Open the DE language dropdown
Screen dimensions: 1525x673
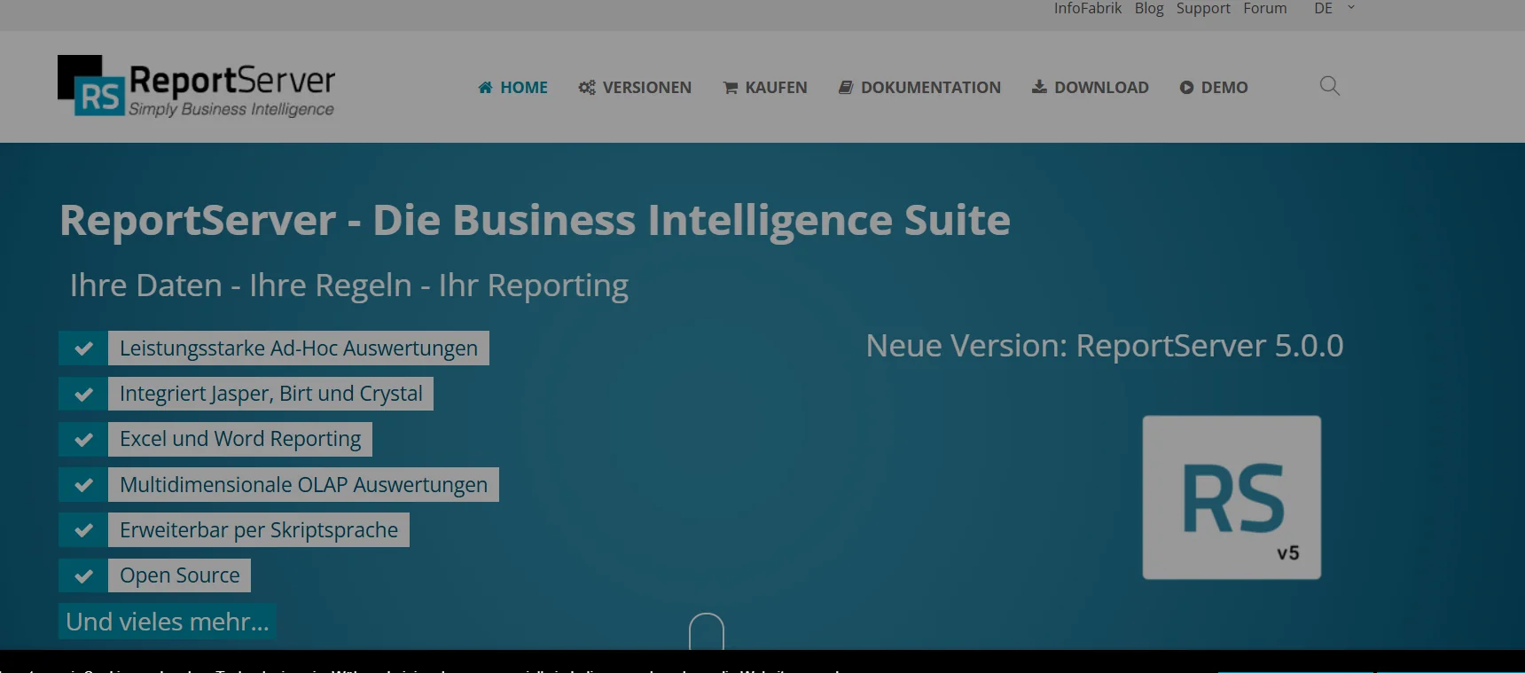click(x=1333, y=8)
